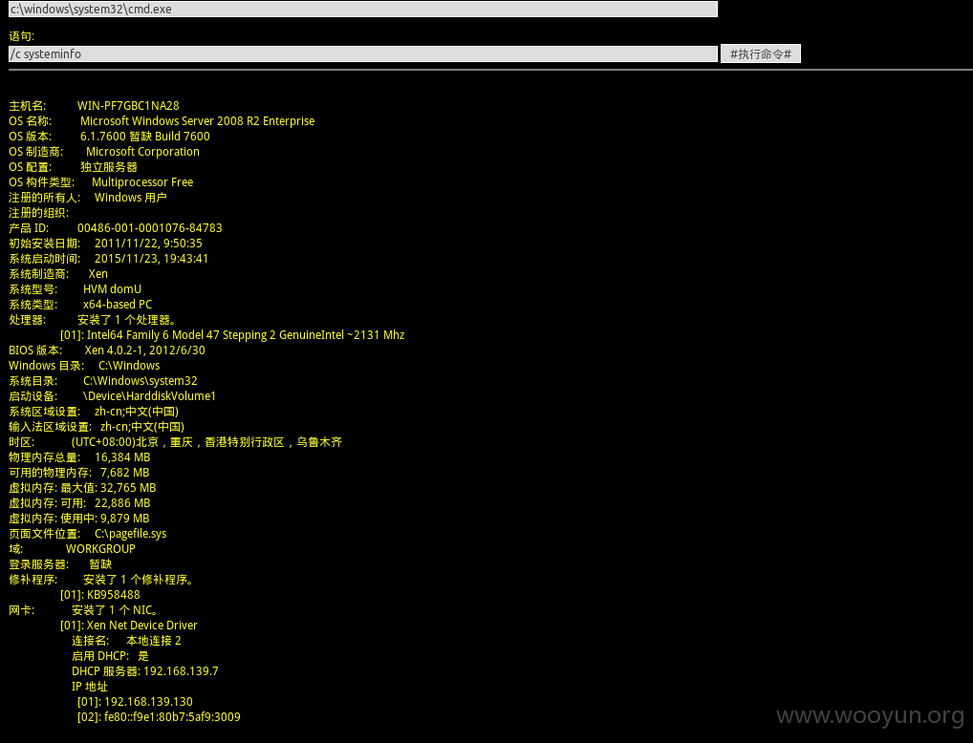
Task: Click system directory C:\Windows\system32
Action: [x=141, y=381]
